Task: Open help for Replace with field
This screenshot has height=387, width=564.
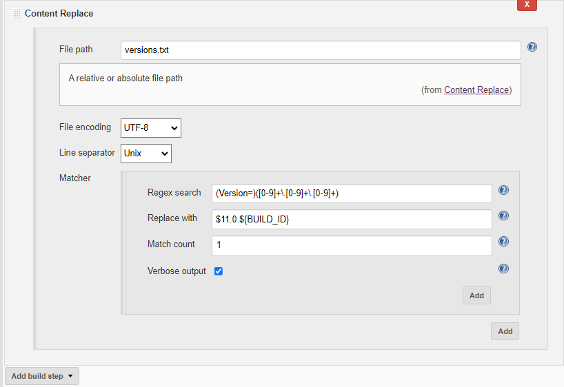Action: (503, 216)
